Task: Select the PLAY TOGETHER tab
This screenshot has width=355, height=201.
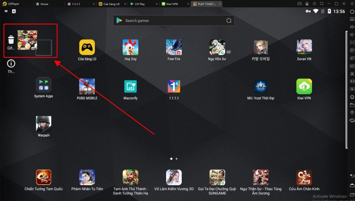Action: tap(206, 4)
